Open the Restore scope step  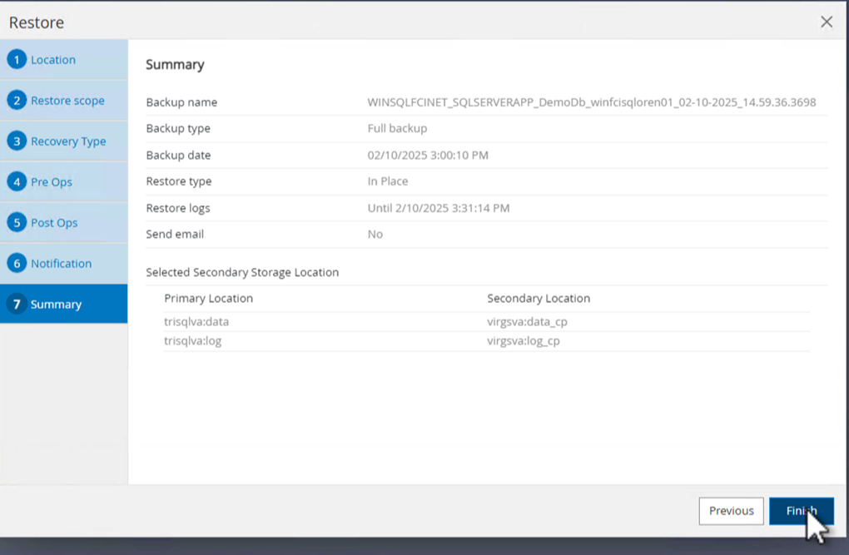64,100
